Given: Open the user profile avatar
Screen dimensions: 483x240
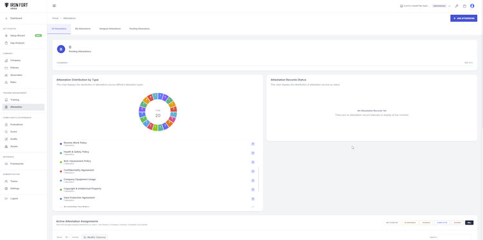Looking at the screenshot, I should tap(472, 6).
